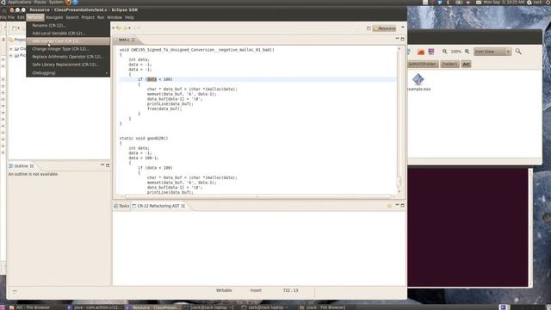Open the Icon View dropdown in file browser

click(x=492, y=52)
